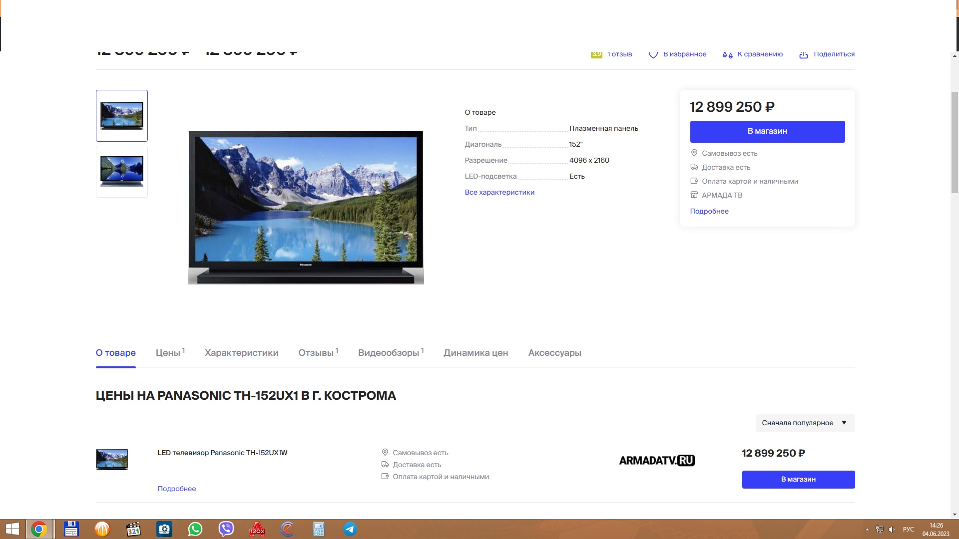The image size is (959, 539).
Task: Click the volume speaker icon in the tray
Action: [892, 530]
